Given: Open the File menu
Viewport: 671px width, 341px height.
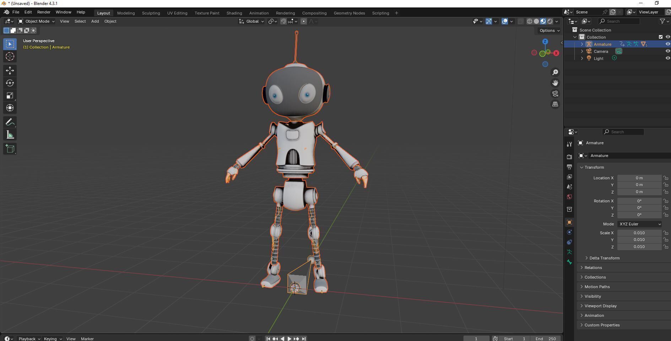Looking at the screenshot, I should point(16,12).
